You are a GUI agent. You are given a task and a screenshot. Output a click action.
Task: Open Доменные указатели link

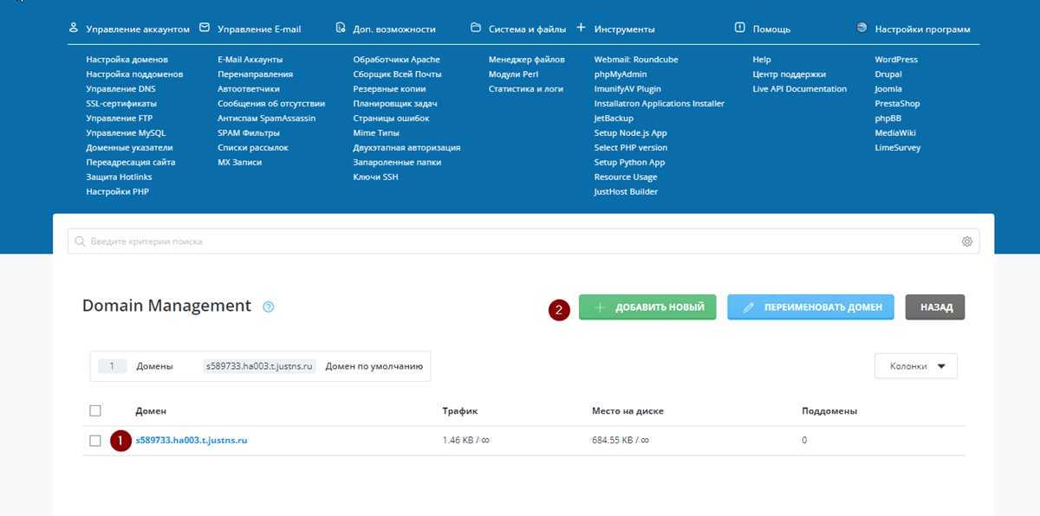click(129, 148)
